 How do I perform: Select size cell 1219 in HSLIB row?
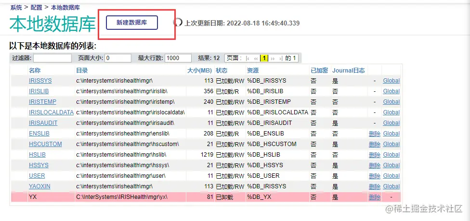[207, 155]
